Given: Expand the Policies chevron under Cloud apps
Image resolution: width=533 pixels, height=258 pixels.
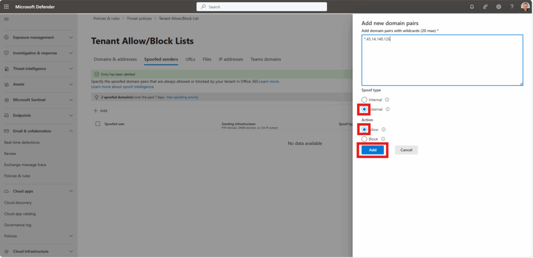Looking at the screenshot, I should tap(71, 236).
